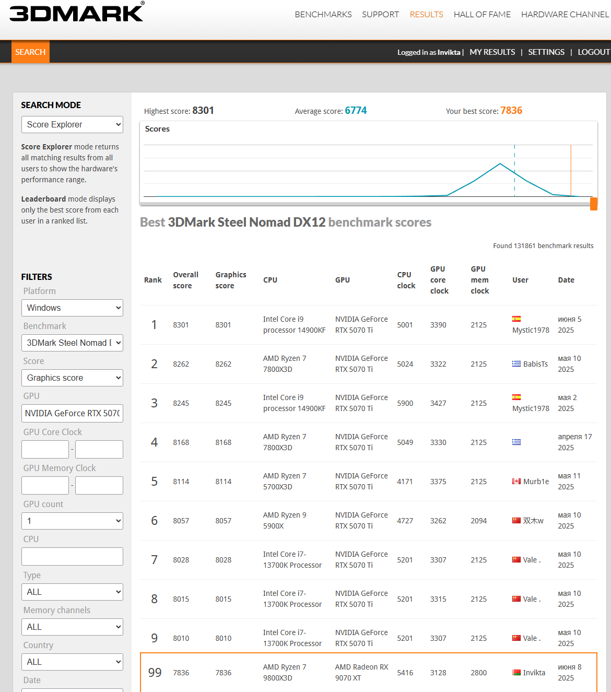This screenshot has width=611, height=692.
Task: Click the peak of the Scores chart line
Action: (500, 164)
